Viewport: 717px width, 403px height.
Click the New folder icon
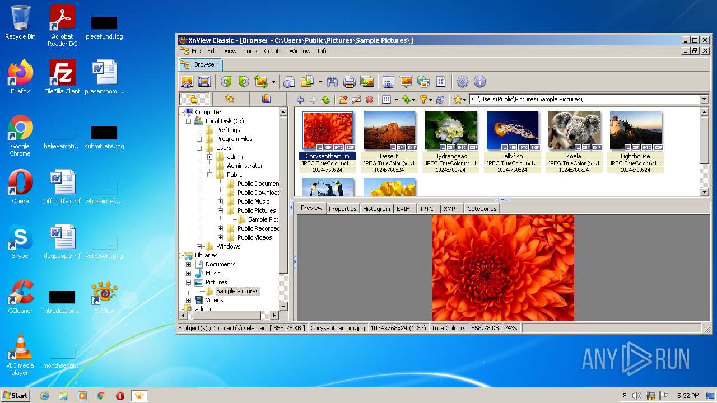click(343, 100)
